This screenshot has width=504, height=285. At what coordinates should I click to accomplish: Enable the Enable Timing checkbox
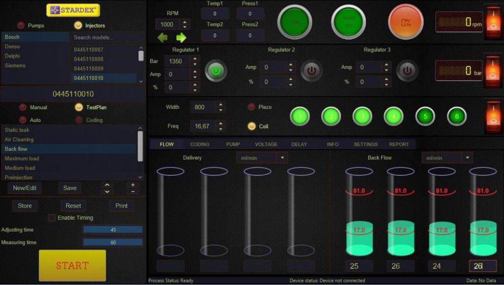(52, 218)
